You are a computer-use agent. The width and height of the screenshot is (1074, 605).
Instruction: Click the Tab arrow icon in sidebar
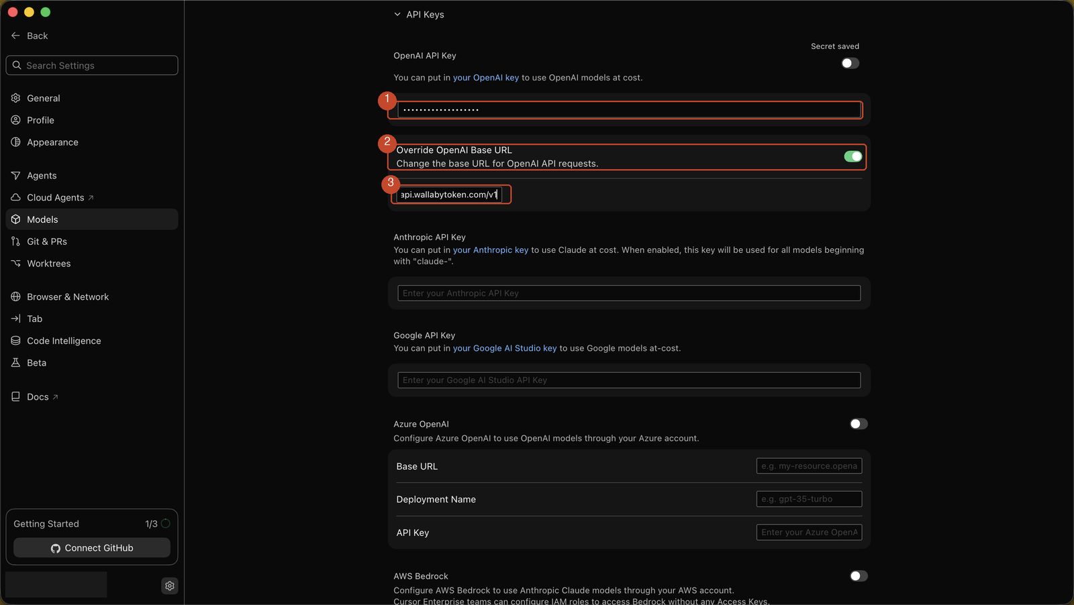coord(15,319)
